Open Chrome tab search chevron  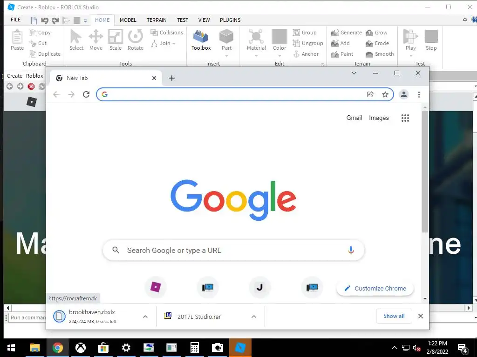click(354, 73)
